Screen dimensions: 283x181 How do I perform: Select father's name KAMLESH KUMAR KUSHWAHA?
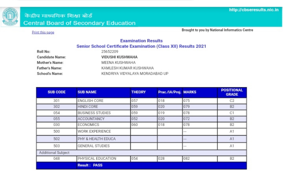[127, 68]
